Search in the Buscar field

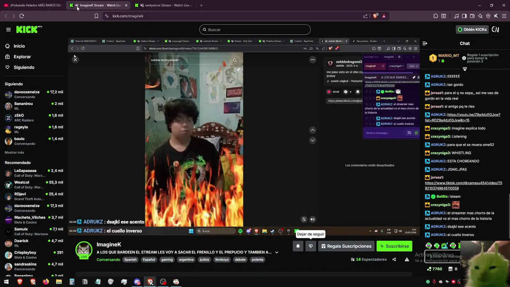pyautogui.click(x=255, y=29)
